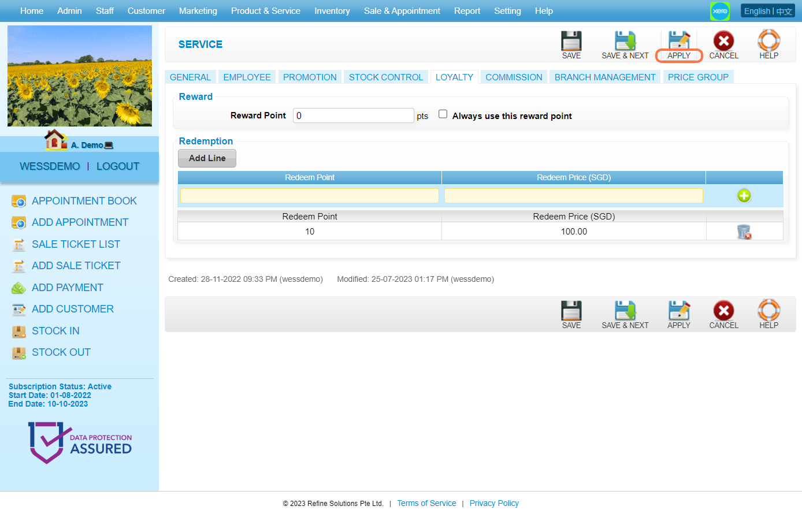This screenshot has width=802, height=521.
Task: Click the sunflower field banner image
Action: pos(80,76)
